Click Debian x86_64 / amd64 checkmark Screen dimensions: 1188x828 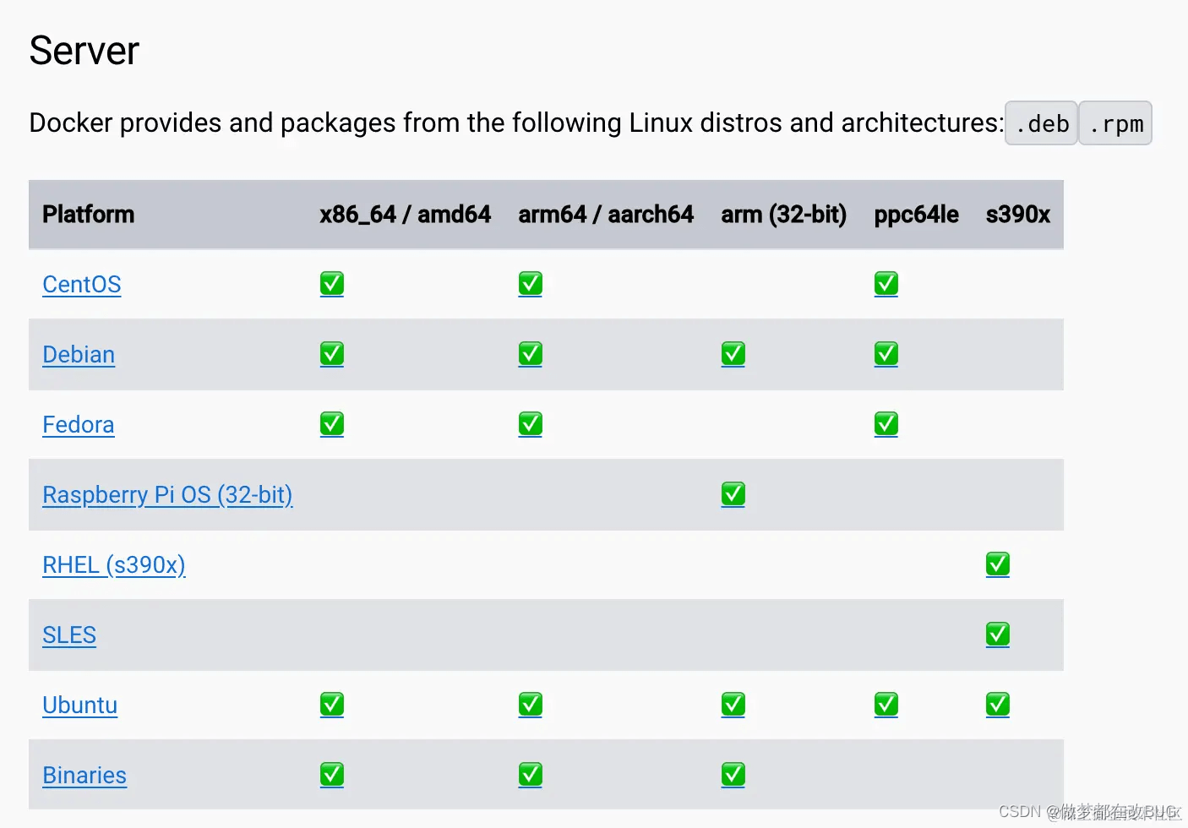(x=332, y=354)
